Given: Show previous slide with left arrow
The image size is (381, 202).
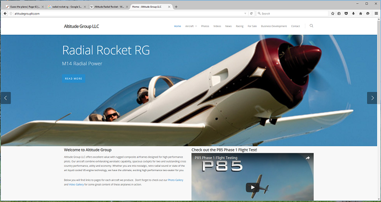Looking at the screenshot, I should pos(6,98).
